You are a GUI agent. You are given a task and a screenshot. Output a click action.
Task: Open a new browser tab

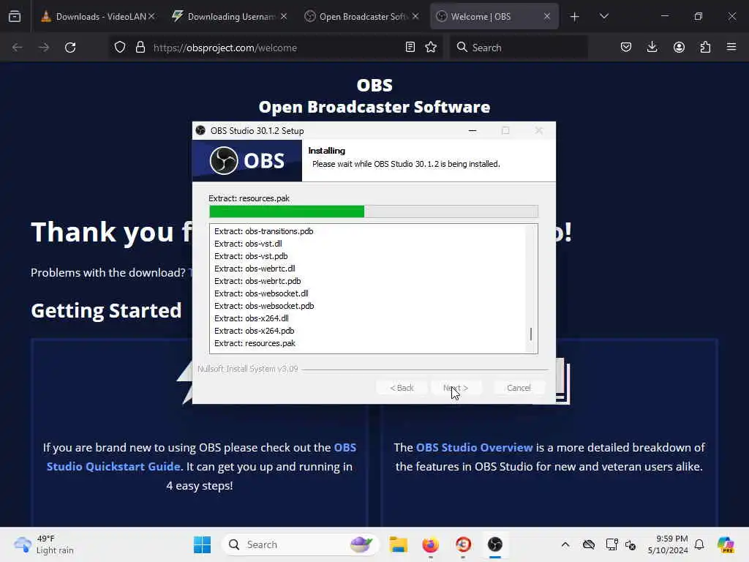point(575,17)
